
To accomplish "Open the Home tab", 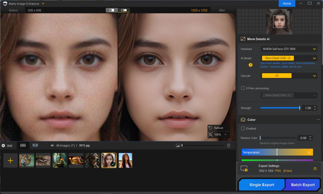I will pos(287,4).
